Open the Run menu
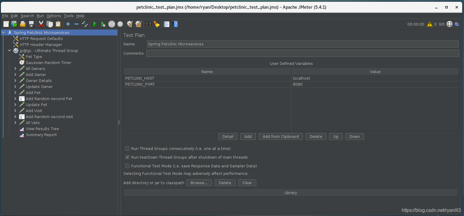 coord(40,16)
